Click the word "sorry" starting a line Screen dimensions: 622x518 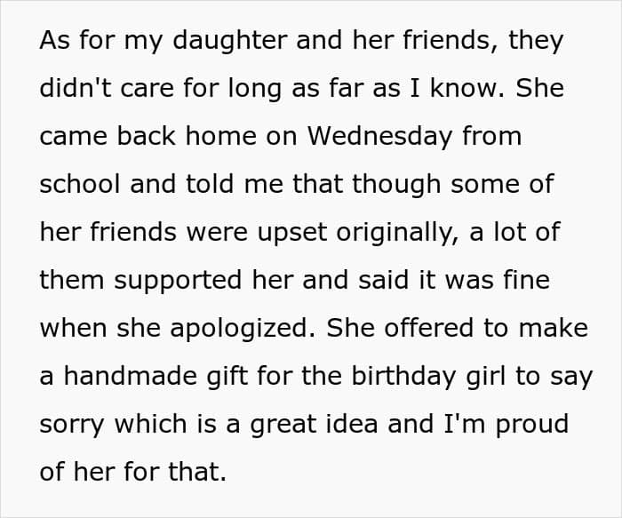coord(72,425)
